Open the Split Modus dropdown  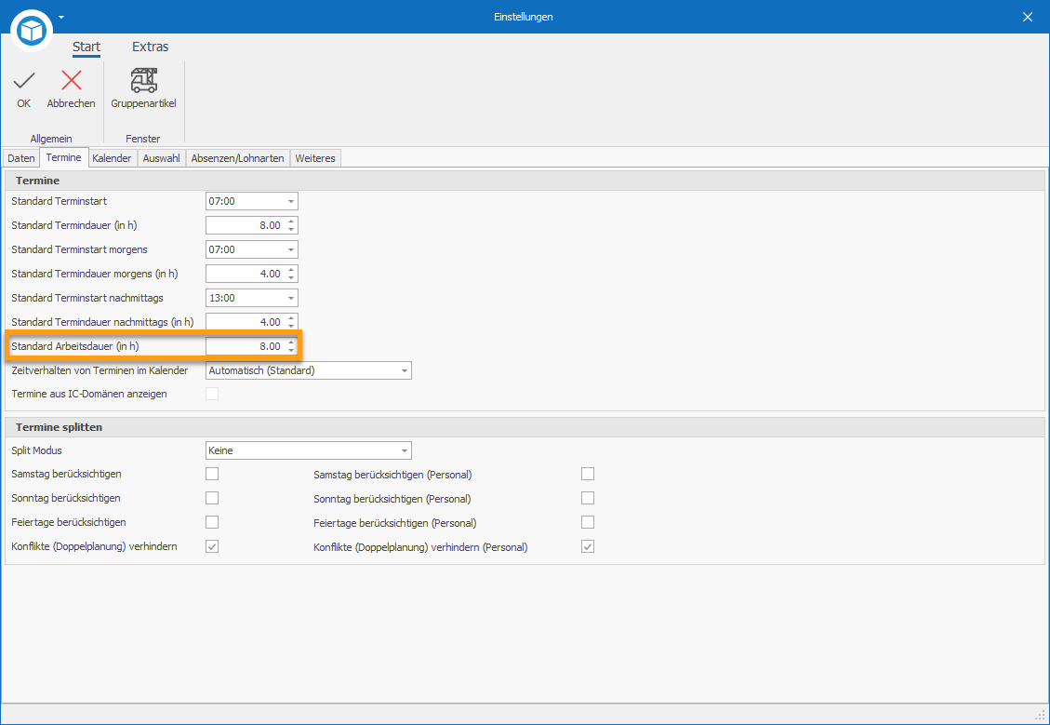point(404,450)
